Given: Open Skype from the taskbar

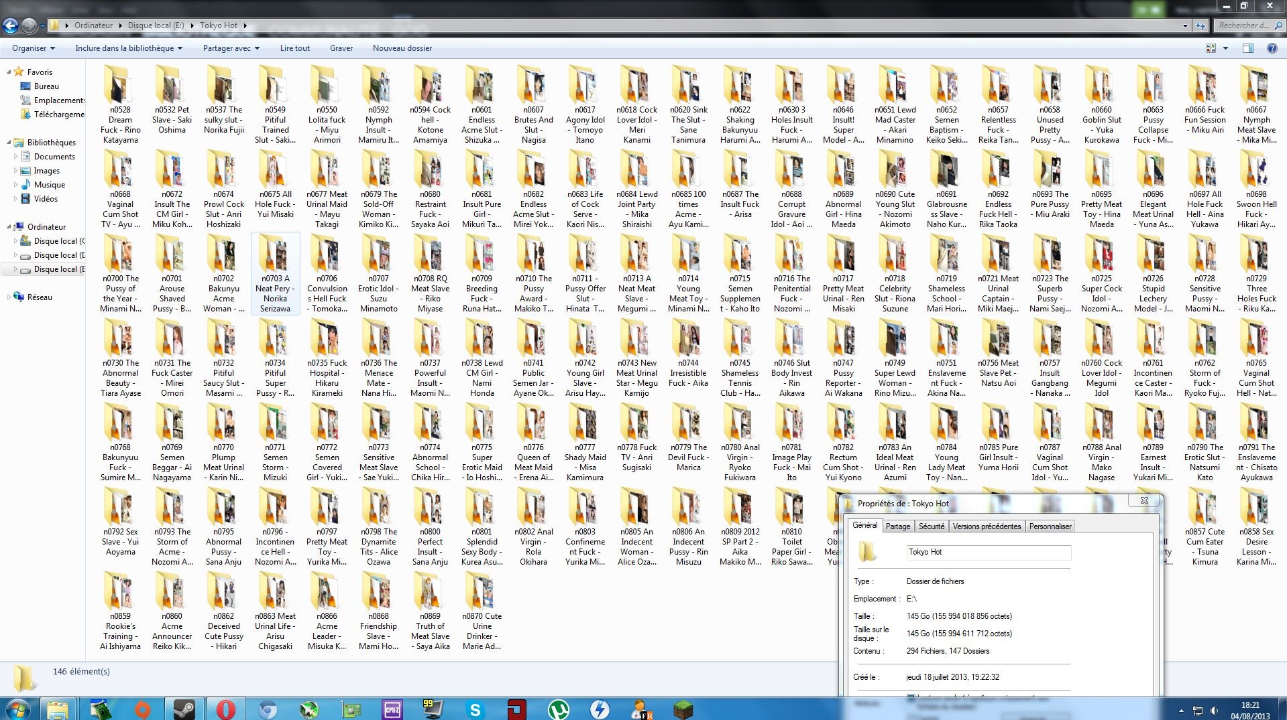Looking at the screenshot, I should (x=475, y=709).
